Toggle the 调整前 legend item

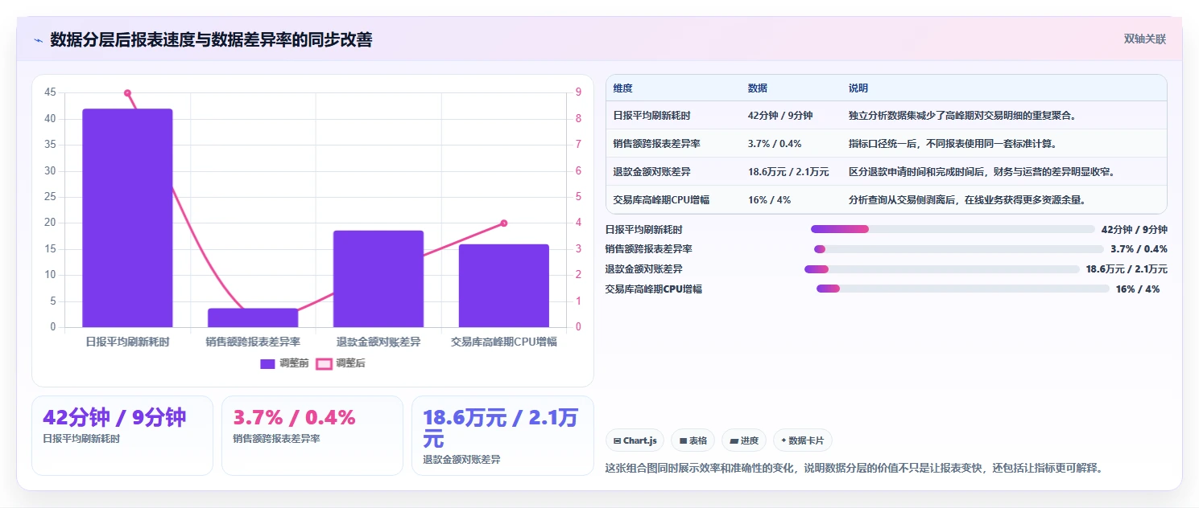[x=284, y=363]
